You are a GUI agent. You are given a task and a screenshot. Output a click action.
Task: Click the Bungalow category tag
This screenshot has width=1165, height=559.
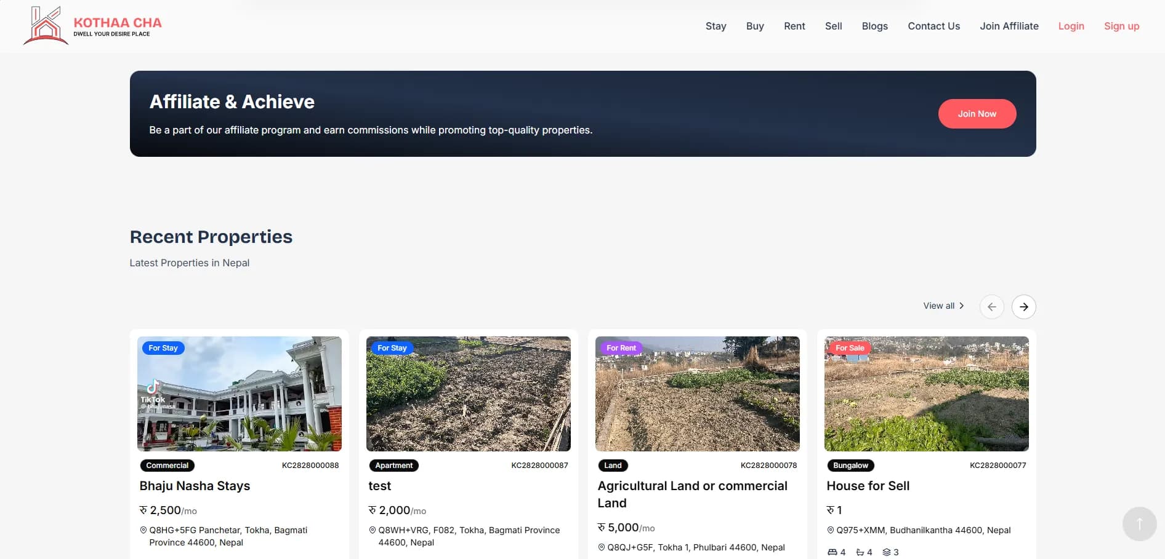pos(850,466)
